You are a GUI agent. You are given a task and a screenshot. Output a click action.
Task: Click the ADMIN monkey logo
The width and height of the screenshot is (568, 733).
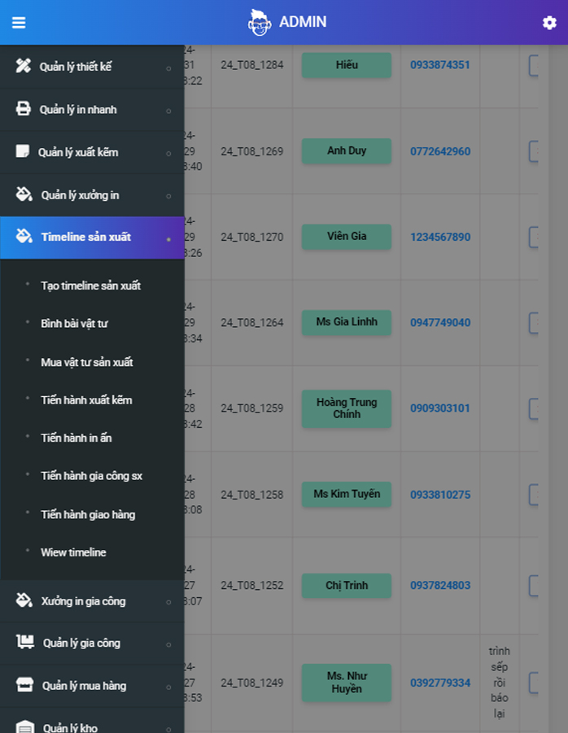point(259,23)
